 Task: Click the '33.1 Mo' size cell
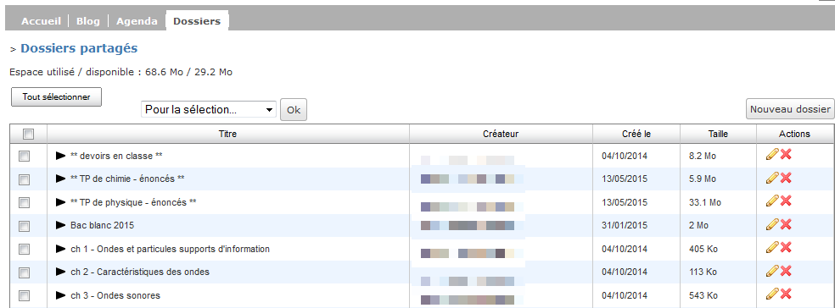click(704, 202)
